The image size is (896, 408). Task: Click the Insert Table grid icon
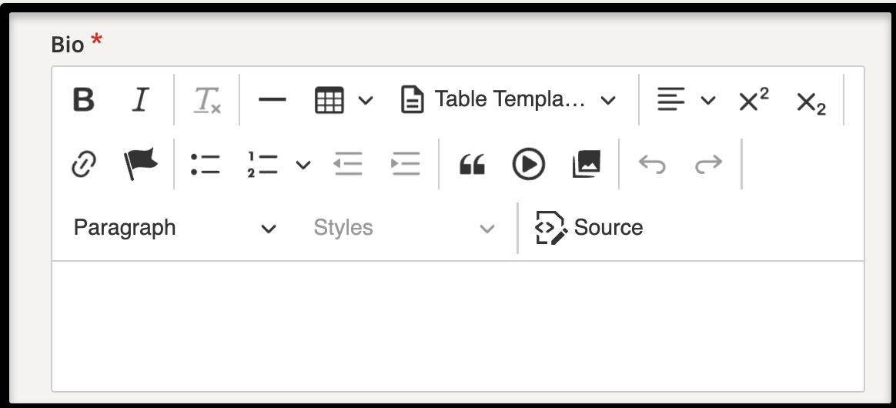329,100
